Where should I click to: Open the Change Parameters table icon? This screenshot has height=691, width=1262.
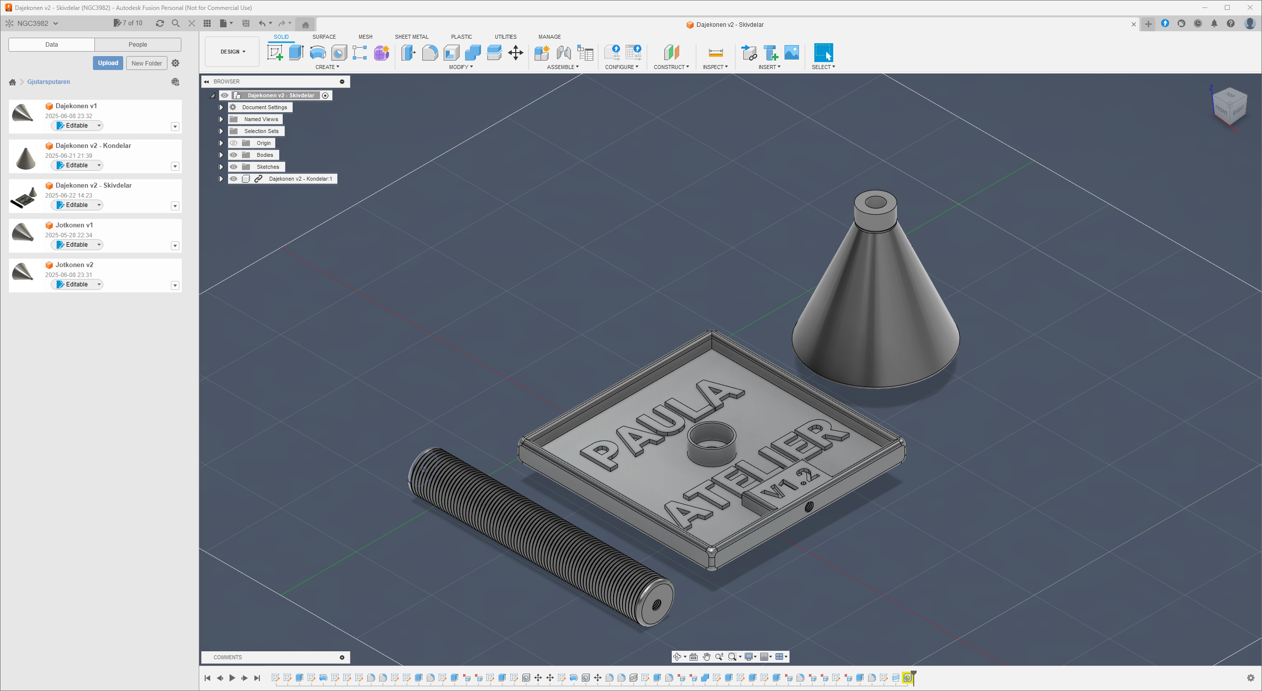click(x=585, y=53)
